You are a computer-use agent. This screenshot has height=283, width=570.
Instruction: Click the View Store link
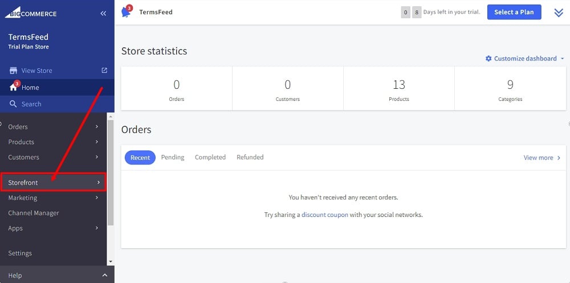(36, 71)
